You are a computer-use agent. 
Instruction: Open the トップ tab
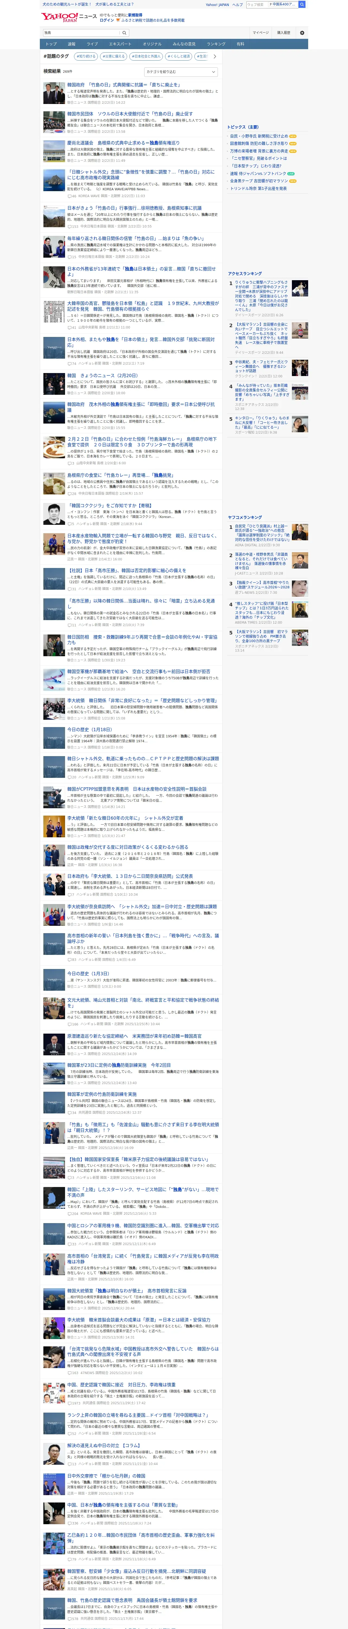coord(51,44)
